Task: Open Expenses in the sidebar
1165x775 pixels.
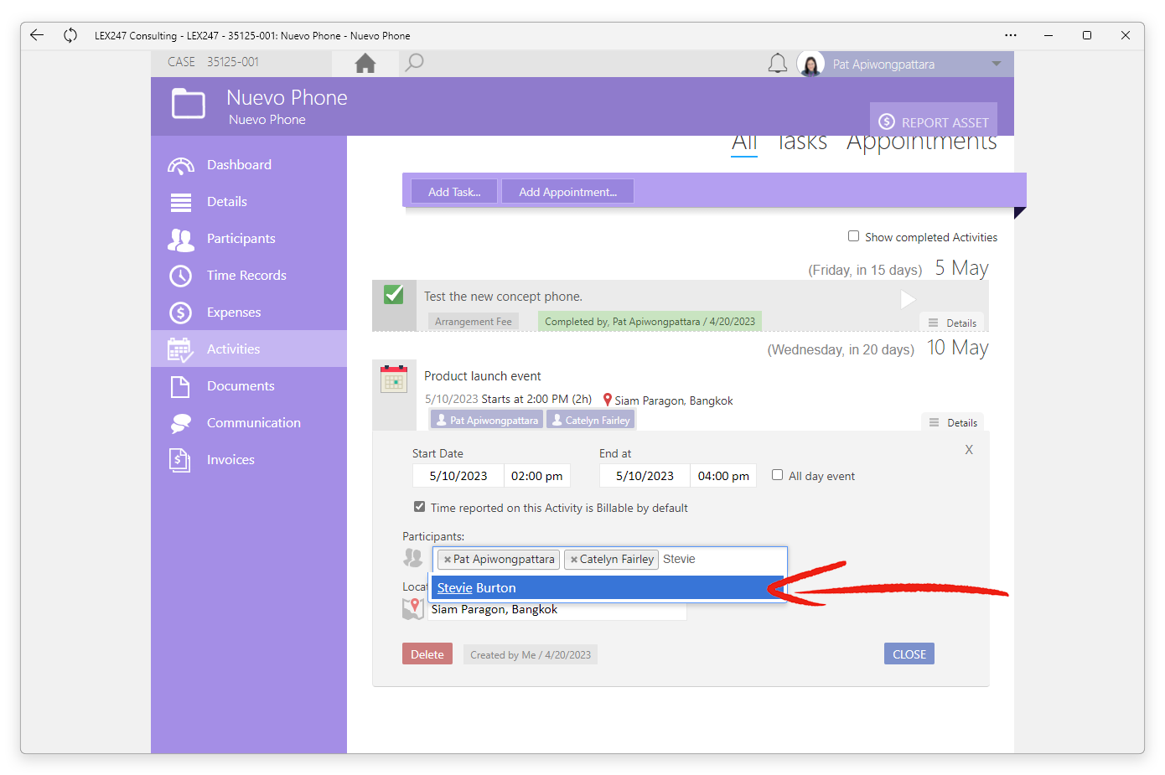Action: (249, 313)
